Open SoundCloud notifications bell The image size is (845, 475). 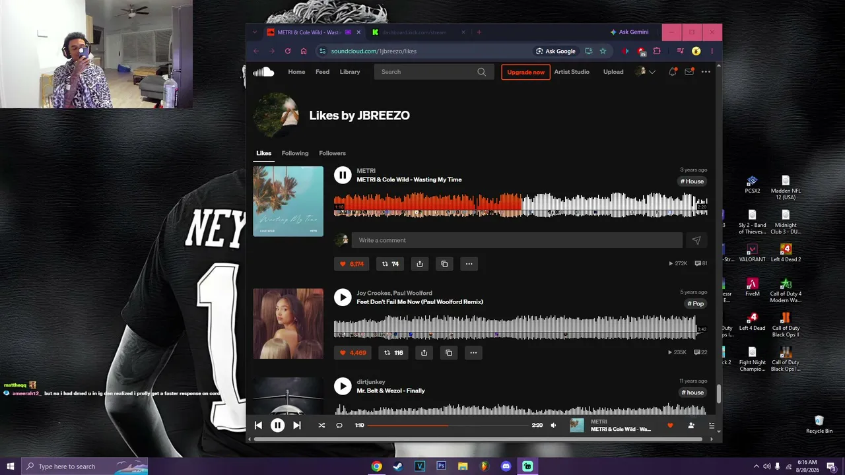pos(672,72)
